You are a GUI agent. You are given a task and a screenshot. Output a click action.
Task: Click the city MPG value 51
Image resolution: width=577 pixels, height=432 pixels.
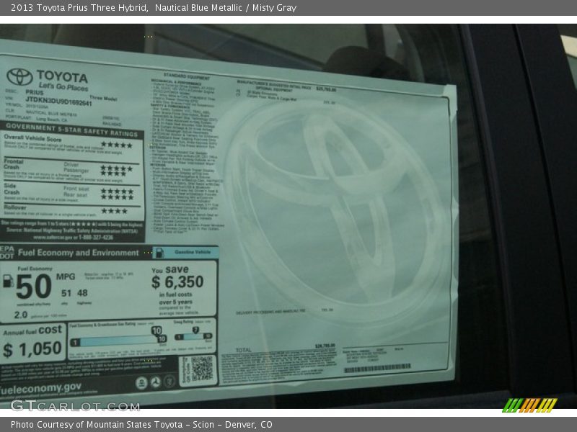(66, 293)
